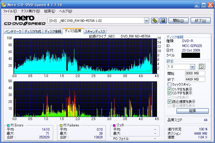Click the save floppy disk icon
The width and height of the screenshot is (215, 143).
coord(163,21)
